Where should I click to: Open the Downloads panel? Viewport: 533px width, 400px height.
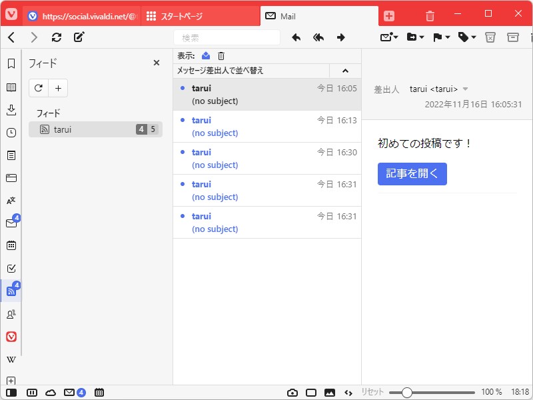(11, 109)
